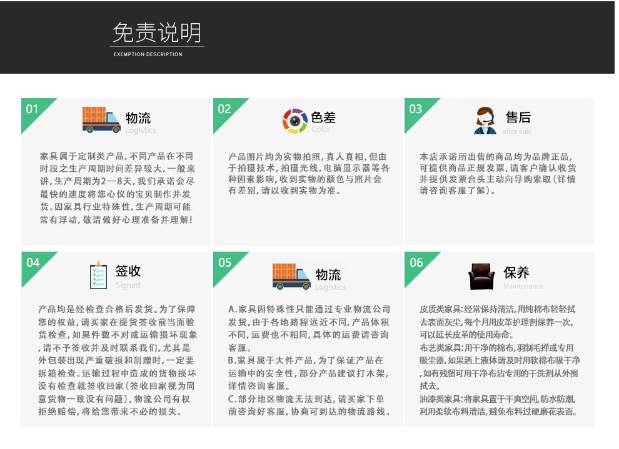Click the delivery truck icon in card 05

point(291,277)
